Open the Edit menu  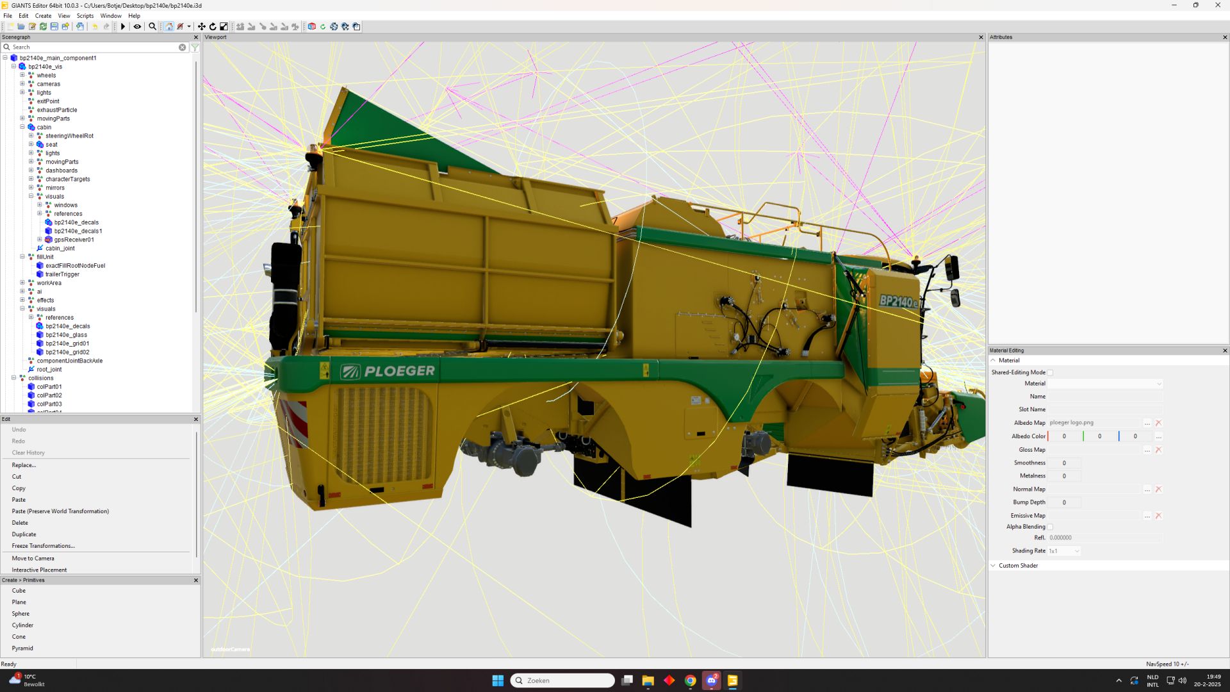tap(24, 16)
